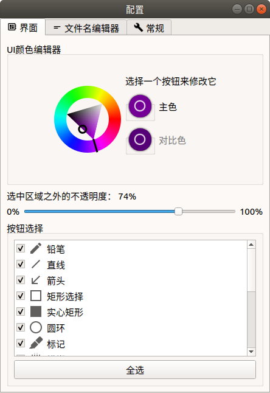Click the opacity slider handle at 74%
Screen dimensions: 270x393
click(x=178, y=211)
